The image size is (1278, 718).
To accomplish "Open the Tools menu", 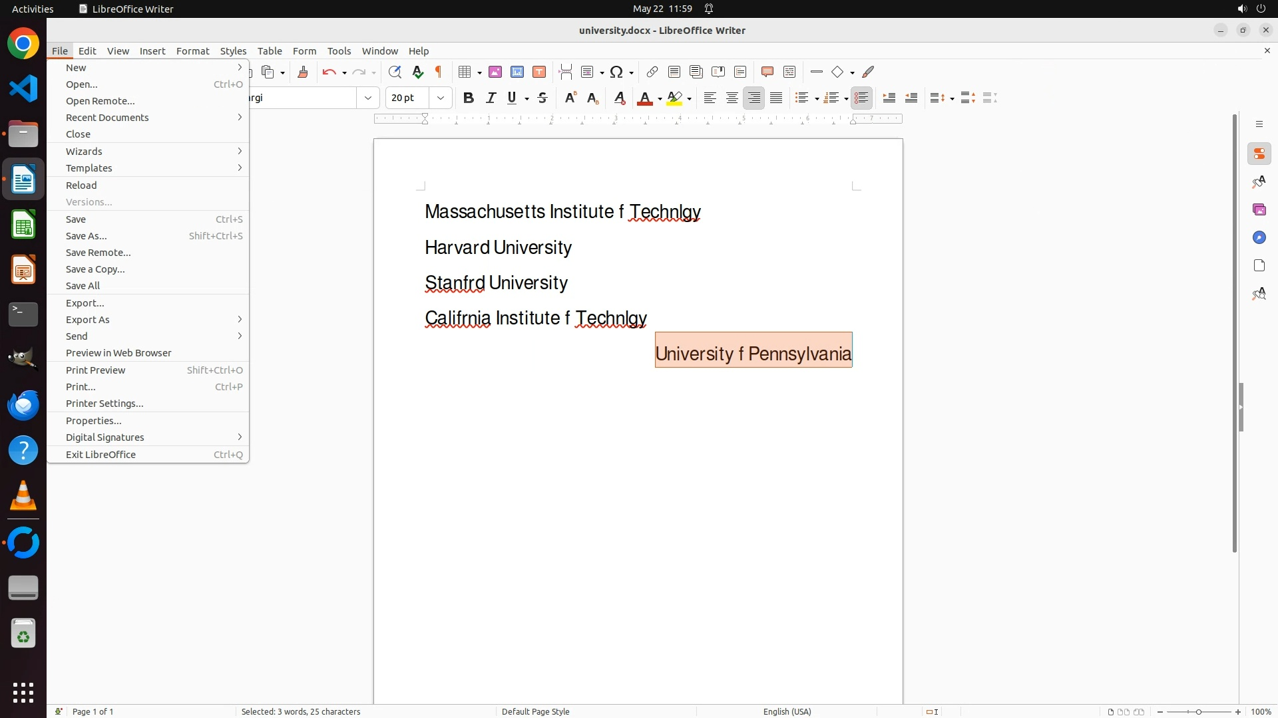I will 339,51.
